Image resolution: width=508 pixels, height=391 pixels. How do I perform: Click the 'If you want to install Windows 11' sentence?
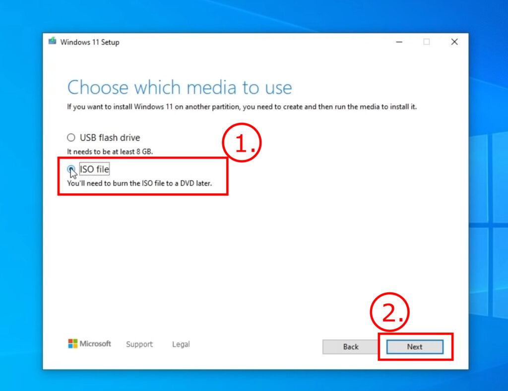[242, 107]
